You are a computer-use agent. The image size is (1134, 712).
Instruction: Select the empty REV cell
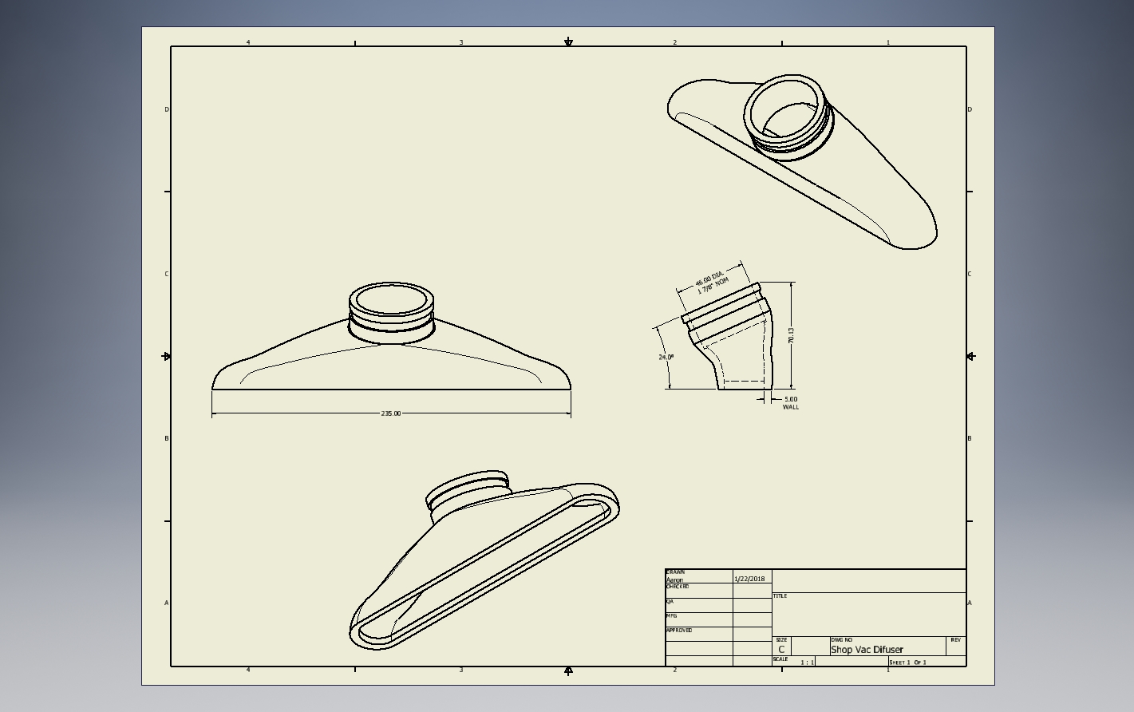[956, 646]
